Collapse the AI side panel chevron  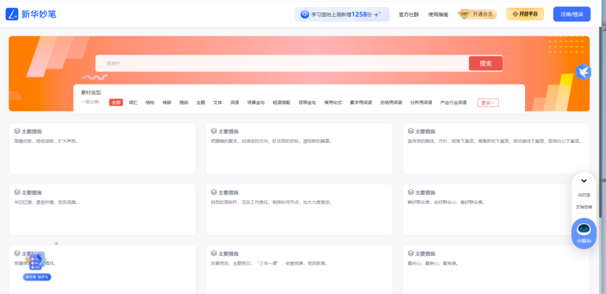[x=584, y=181]
